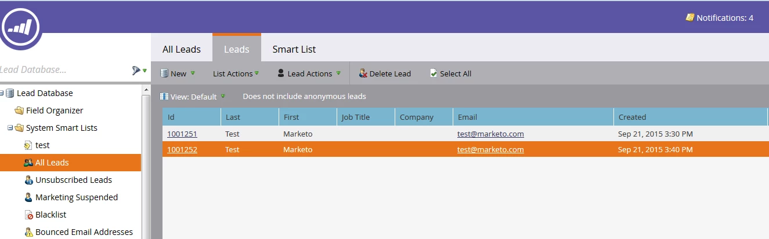Screen dimensions: 769x239
Task: Click email link in row 1001252
Action: (x=490, y=149)
